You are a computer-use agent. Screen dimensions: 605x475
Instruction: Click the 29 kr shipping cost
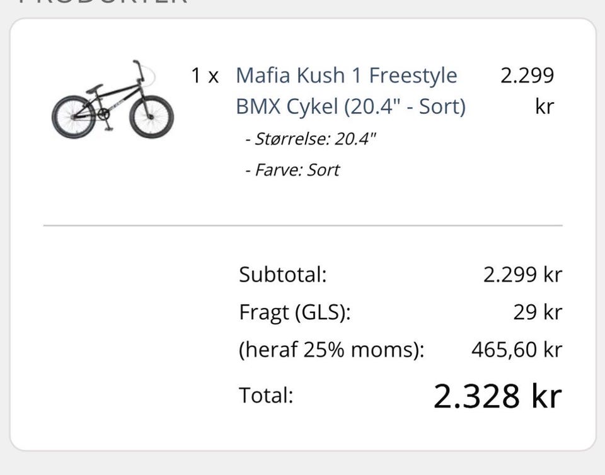coord(537,312)
